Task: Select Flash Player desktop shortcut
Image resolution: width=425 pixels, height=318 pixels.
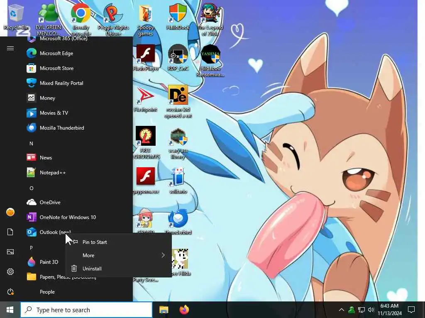Action: tap(146, 58)
